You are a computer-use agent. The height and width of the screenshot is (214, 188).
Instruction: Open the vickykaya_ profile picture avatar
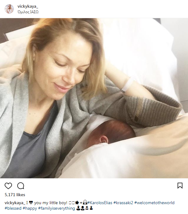click(x=9, y=9)
